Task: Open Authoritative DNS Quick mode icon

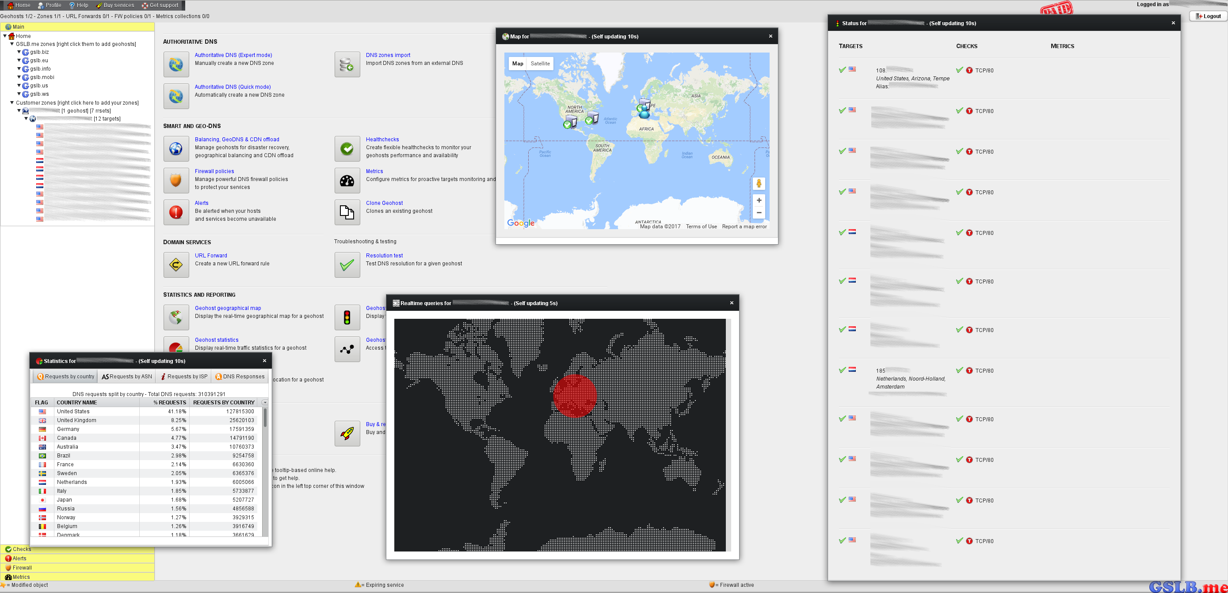Action: (x=176, y=96)
